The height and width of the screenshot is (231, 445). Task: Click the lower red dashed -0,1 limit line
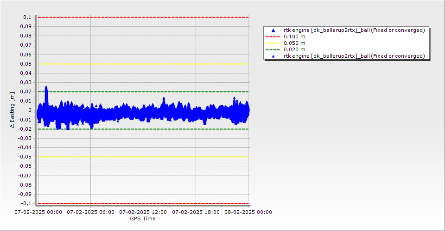click(143, 204)
